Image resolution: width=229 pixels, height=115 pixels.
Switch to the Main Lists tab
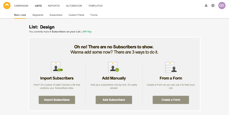(x=20, y=15)
